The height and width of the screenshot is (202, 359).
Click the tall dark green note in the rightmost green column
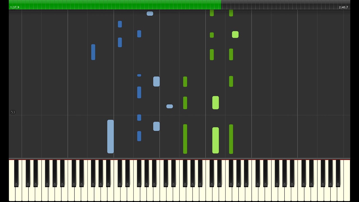click(x=231, y=139)
